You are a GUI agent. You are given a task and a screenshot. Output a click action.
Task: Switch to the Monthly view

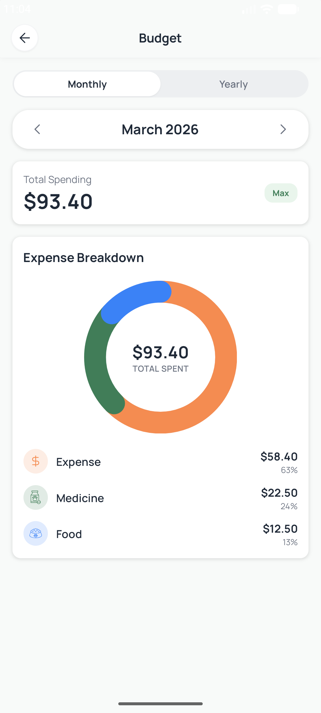(x=87, y=84)
